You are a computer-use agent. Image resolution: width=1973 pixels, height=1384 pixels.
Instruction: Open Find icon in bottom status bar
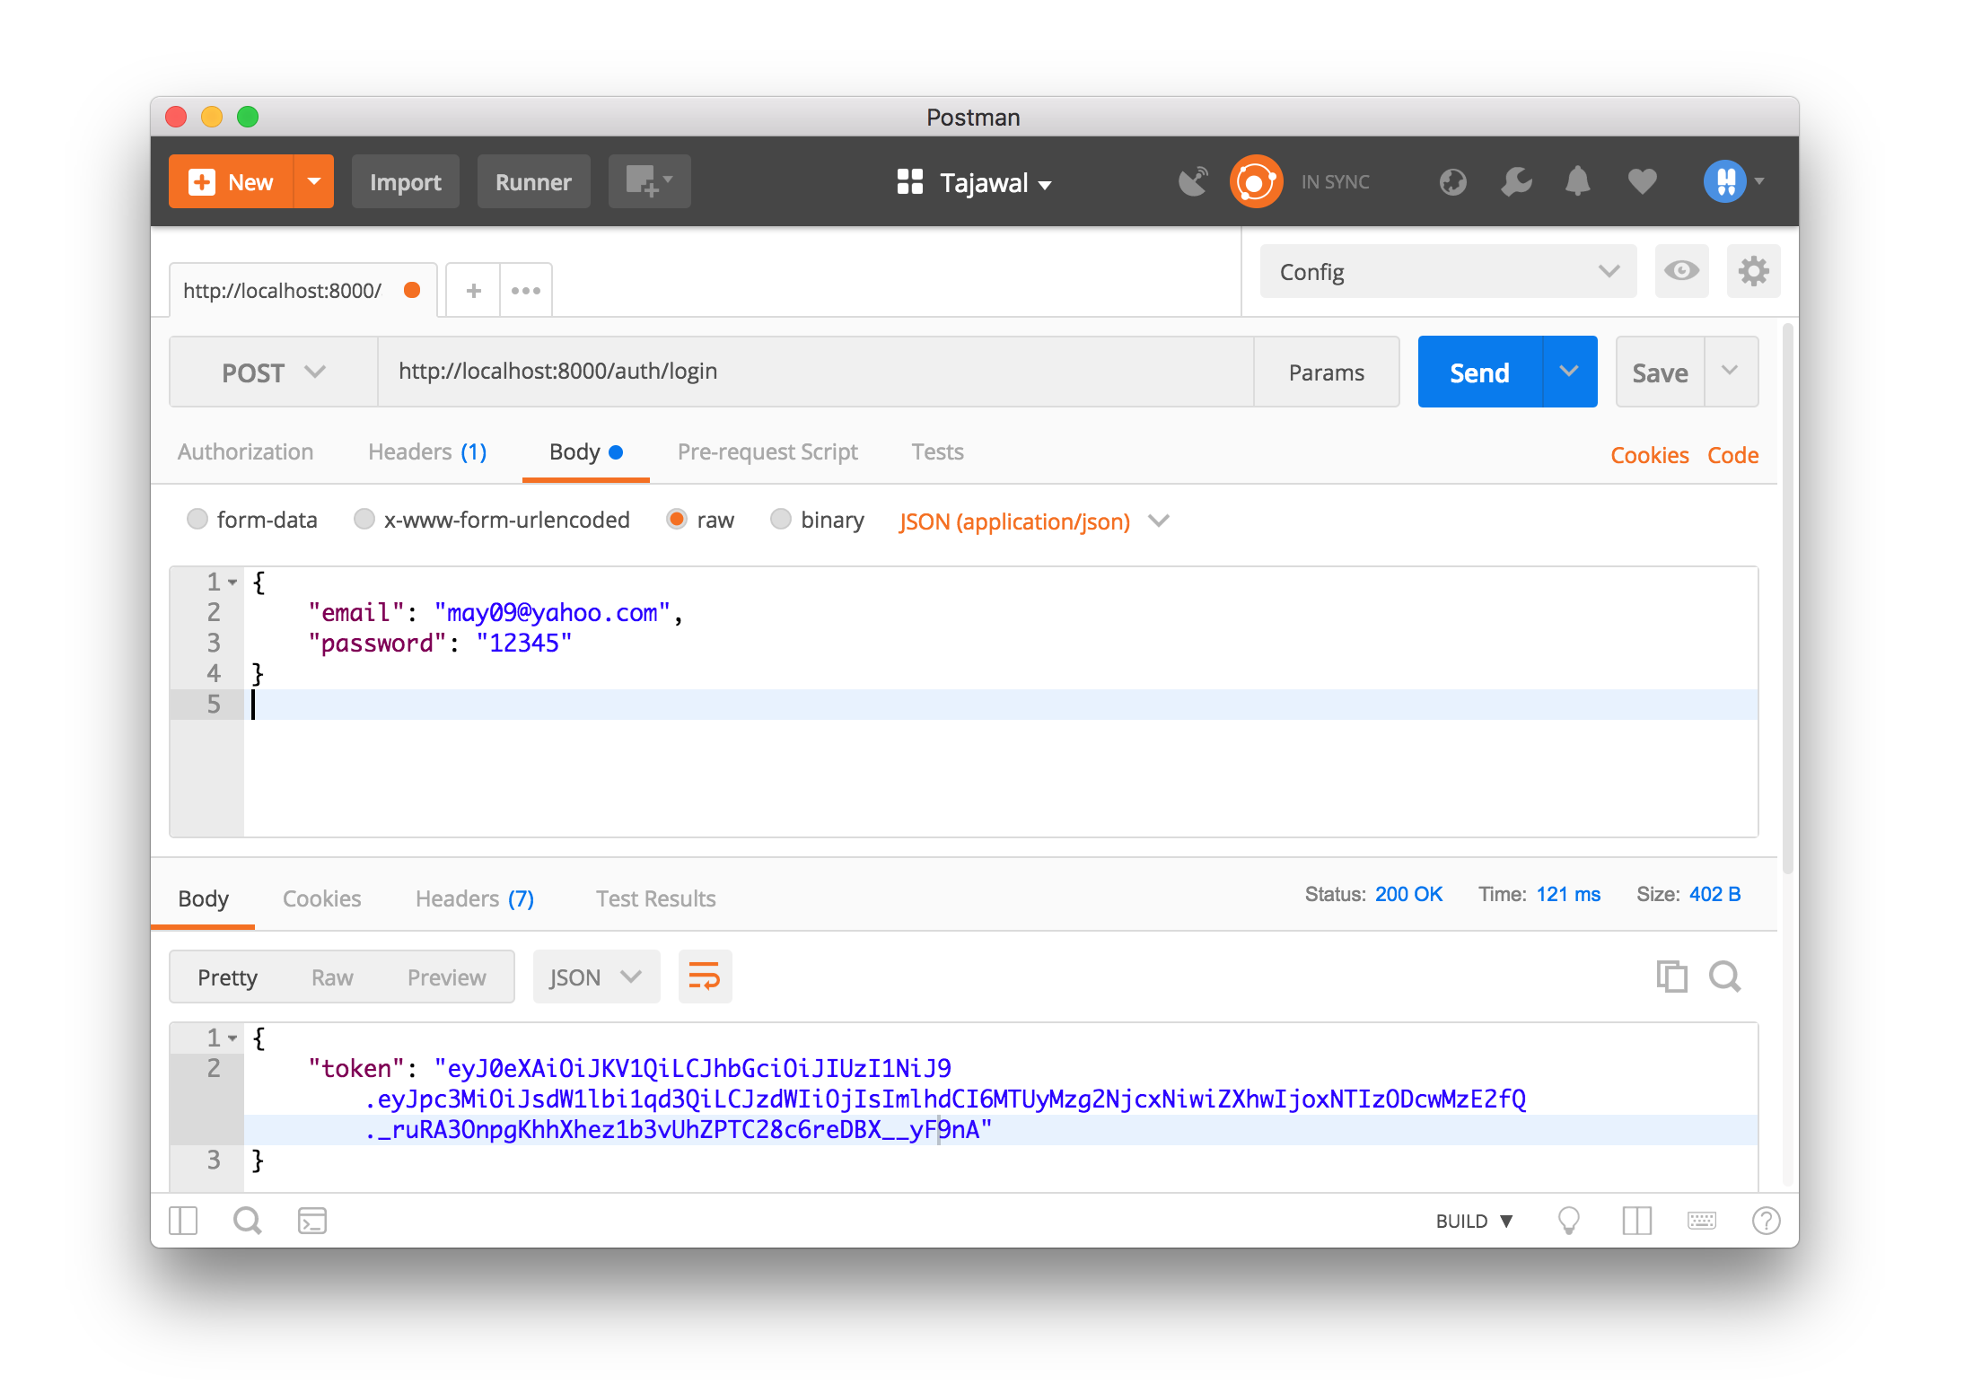click(x=247, y=1221)
